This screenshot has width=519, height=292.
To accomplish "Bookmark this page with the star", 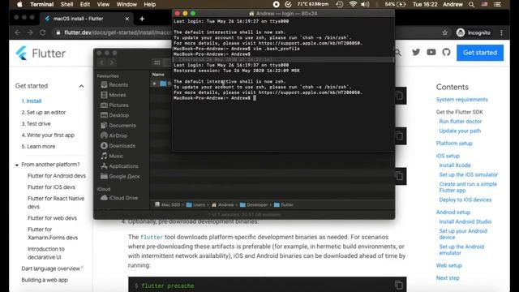I will [445, 32].
